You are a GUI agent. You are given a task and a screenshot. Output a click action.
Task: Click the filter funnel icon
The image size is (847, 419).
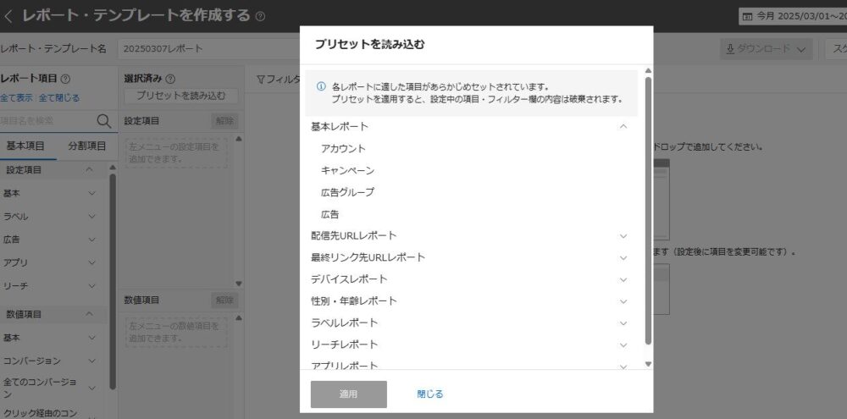pos(260,80)
